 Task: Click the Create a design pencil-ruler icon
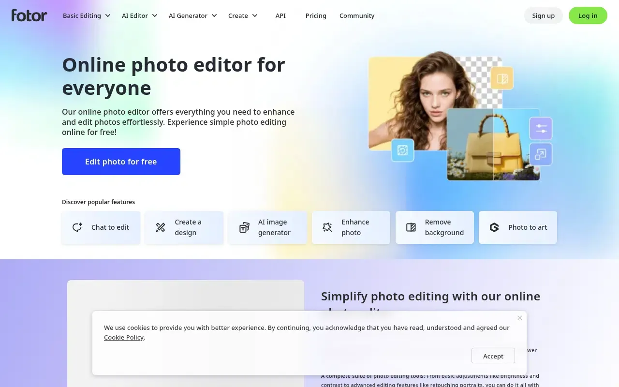[x=161, y=227]
